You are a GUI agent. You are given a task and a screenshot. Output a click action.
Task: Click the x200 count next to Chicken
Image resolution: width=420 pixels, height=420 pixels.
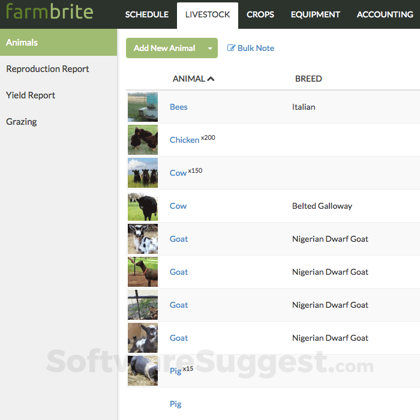coord(208,137)
